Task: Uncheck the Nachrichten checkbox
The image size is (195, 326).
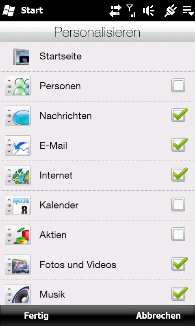Action: click(179, 115)
